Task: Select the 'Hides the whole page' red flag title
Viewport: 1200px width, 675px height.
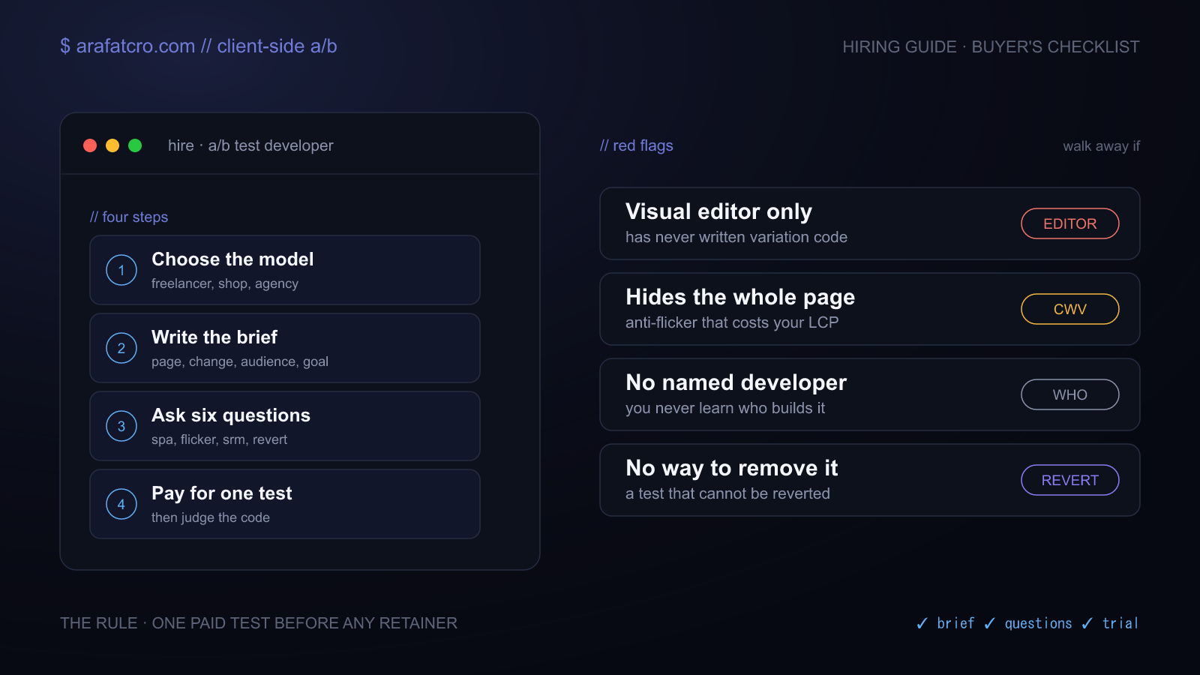Action: click(x=740, y=297)
